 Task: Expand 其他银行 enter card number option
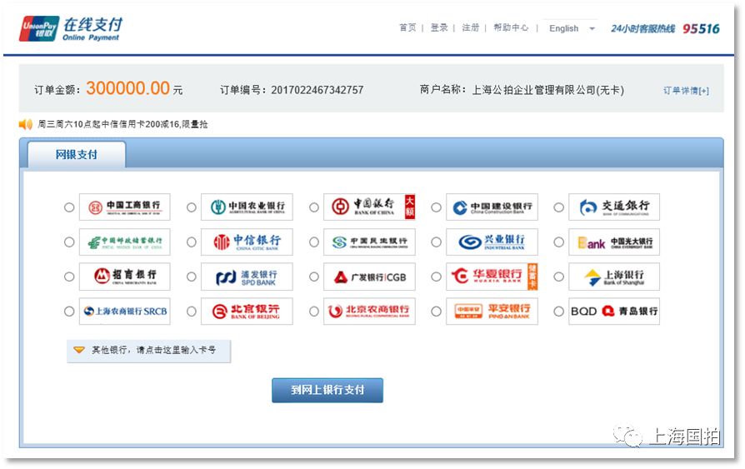pos(148,351)
